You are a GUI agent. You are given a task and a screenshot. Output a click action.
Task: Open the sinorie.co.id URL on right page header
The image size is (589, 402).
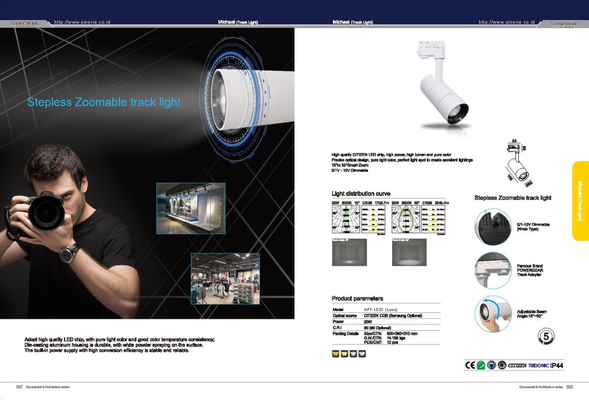coord(506,22)
